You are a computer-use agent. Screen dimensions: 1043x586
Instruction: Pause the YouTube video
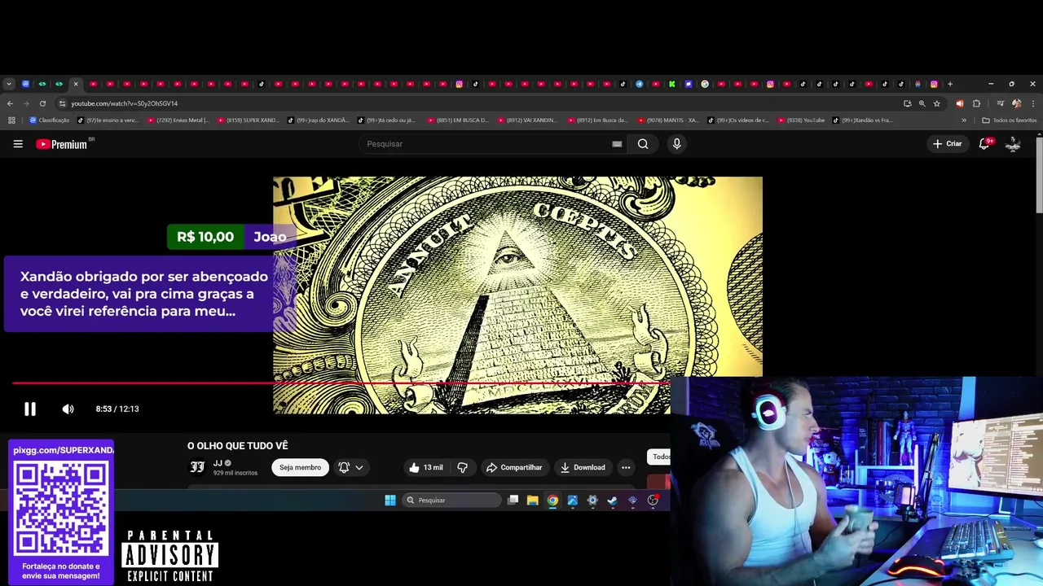point(30,409)
